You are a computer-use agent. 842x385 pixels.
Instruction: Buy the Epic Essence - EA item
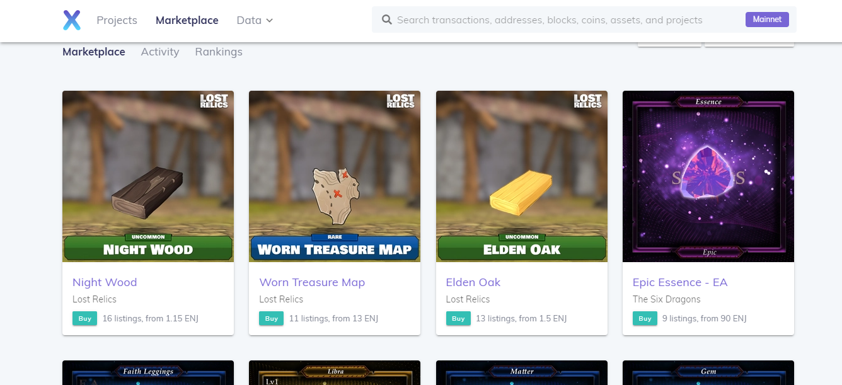(645, 319)
